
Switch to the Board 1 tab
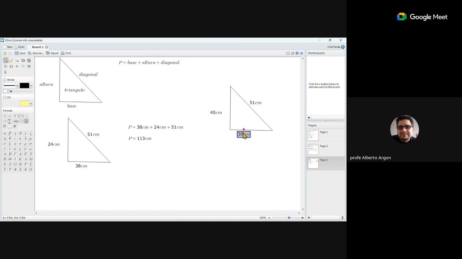tap(38, 47)
